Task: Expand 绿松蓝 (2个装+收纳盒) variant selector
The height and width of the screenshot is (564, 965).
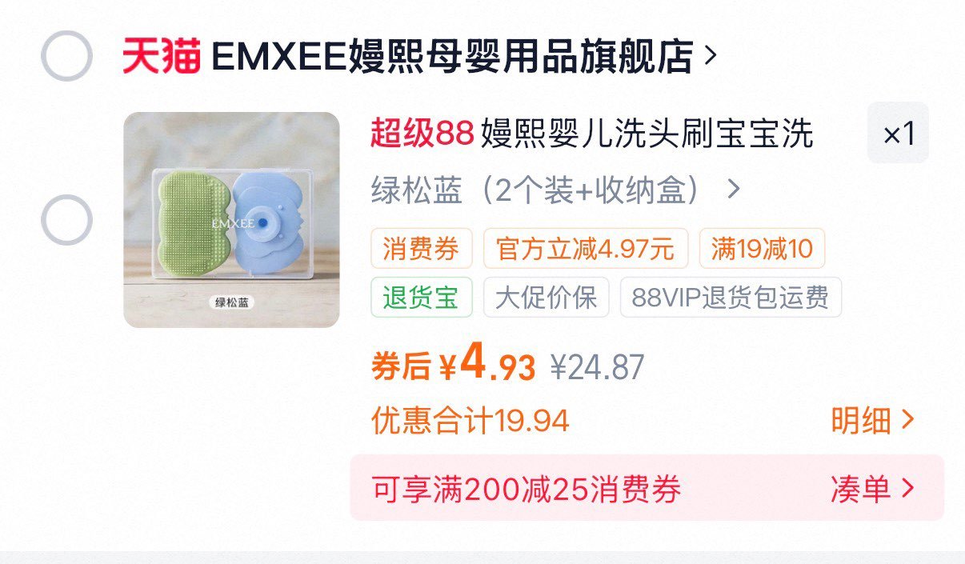Action: 556,191
